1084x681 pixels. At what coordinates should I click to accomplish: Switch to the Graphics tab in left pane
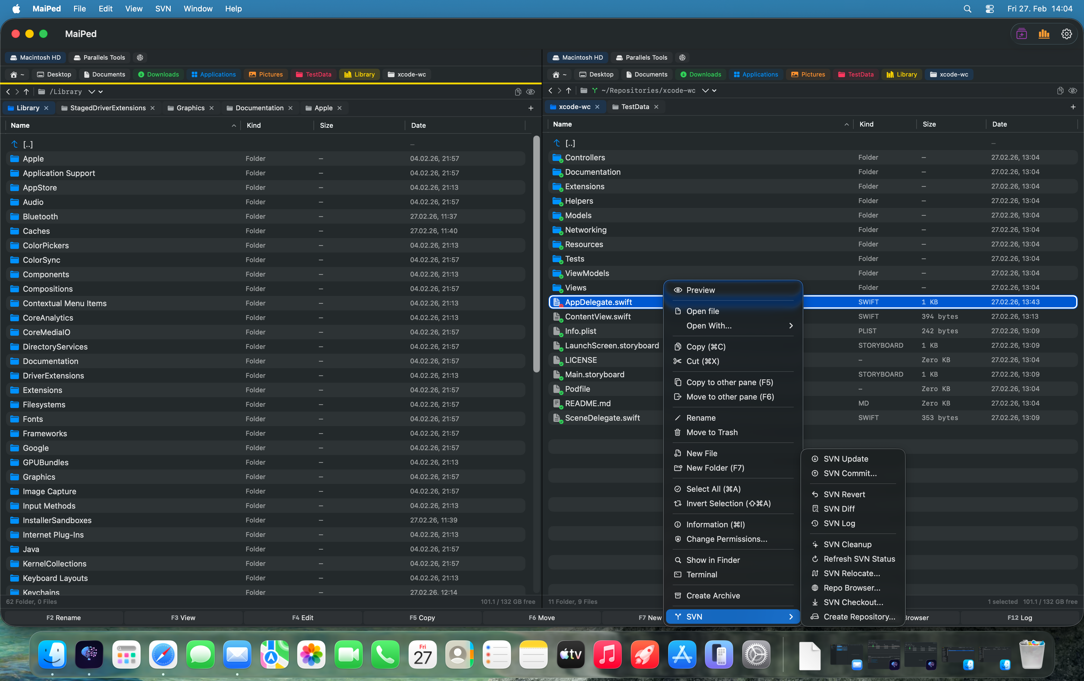[x=190, y=108]
